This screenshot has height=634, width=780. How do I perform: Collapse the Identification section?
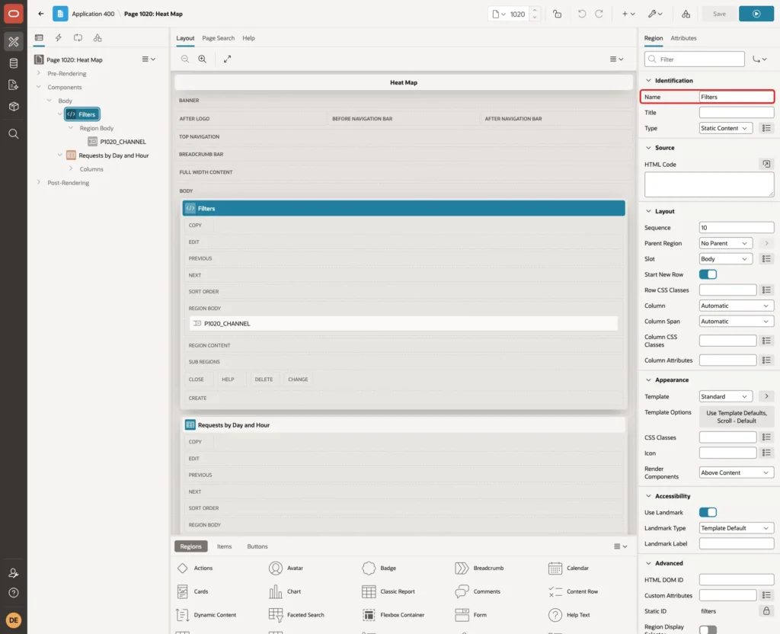point(648,80)
